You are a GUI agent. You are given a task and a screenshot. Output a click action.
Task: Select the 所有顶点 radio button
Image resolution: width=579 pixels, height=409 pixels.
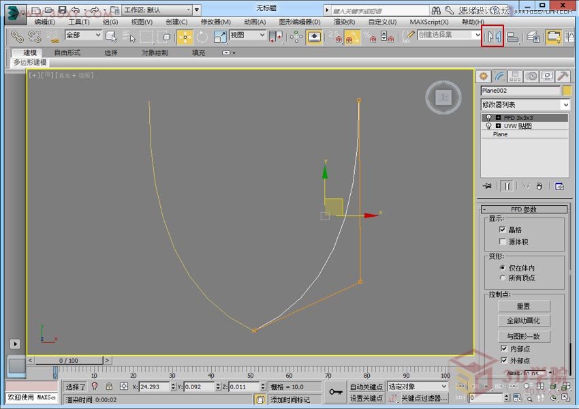click(x=502, y=277)
